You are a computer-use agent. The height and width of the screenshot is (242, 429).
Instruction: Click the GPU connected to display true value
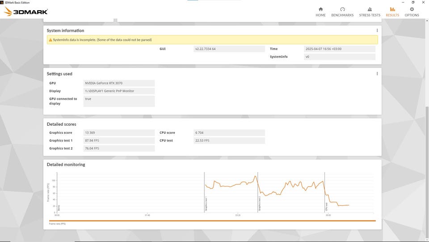[x=119, y=101]
